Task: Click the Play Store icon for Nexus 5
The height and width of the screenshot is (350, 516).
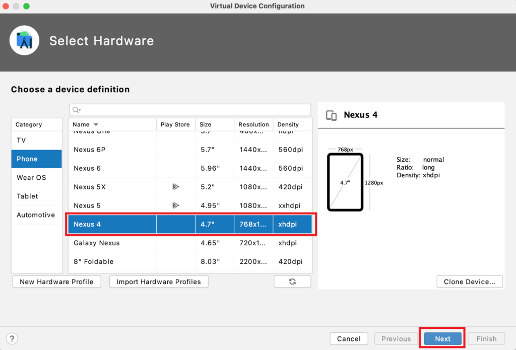Action: point(176,205)
